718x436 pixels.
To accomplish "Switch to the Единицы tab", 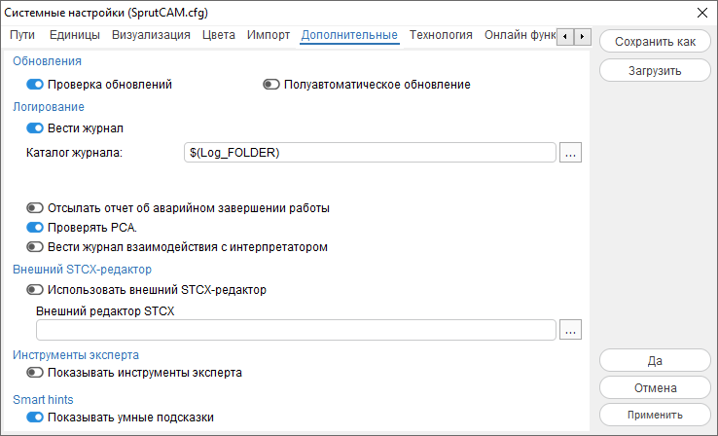I will pyautogui.click(x=75, y=35).
